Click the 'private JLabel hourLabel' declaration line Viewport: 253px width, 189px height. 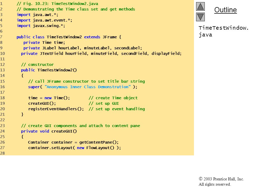coord(82,48)
